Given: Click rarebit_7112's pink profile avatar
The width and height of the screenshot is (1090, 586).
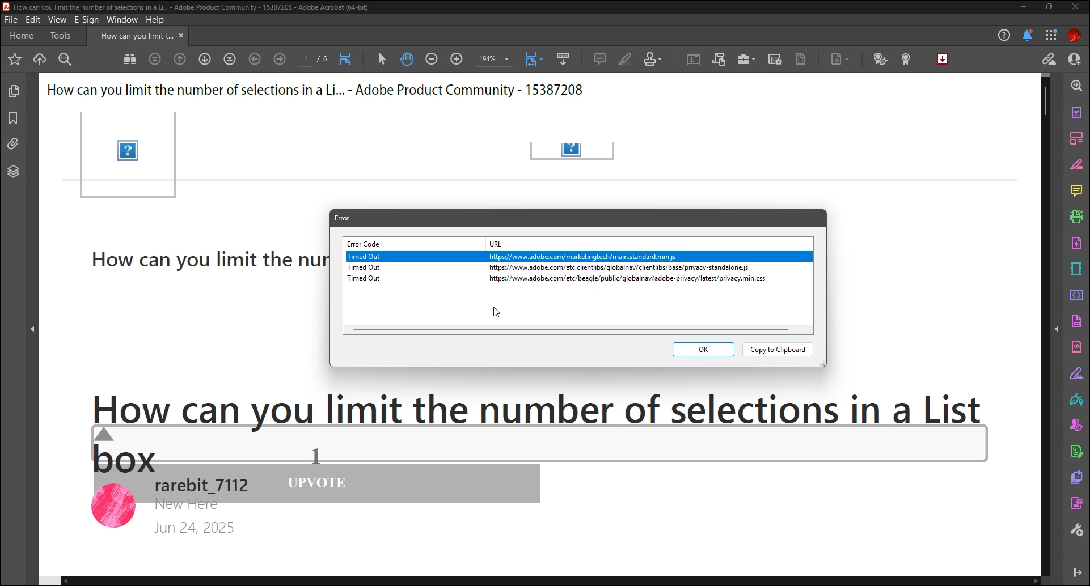Looking at the screenshot, I should coord(113,506).
